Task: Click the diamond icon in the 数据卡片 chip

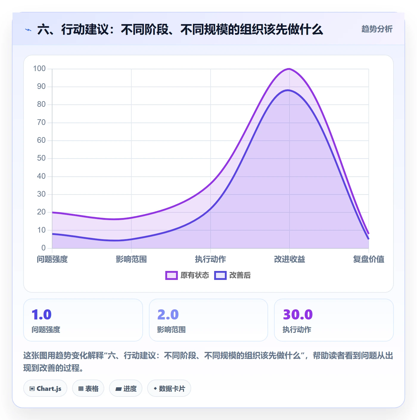Action: 155,388
